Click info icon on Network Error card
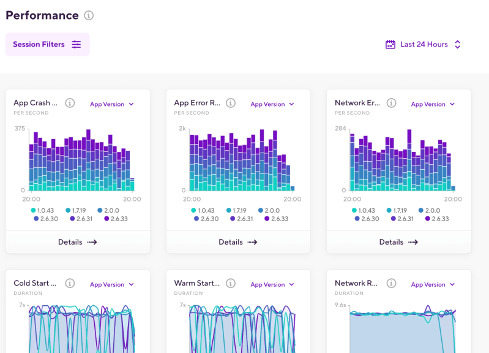 [x=391, y=103]
